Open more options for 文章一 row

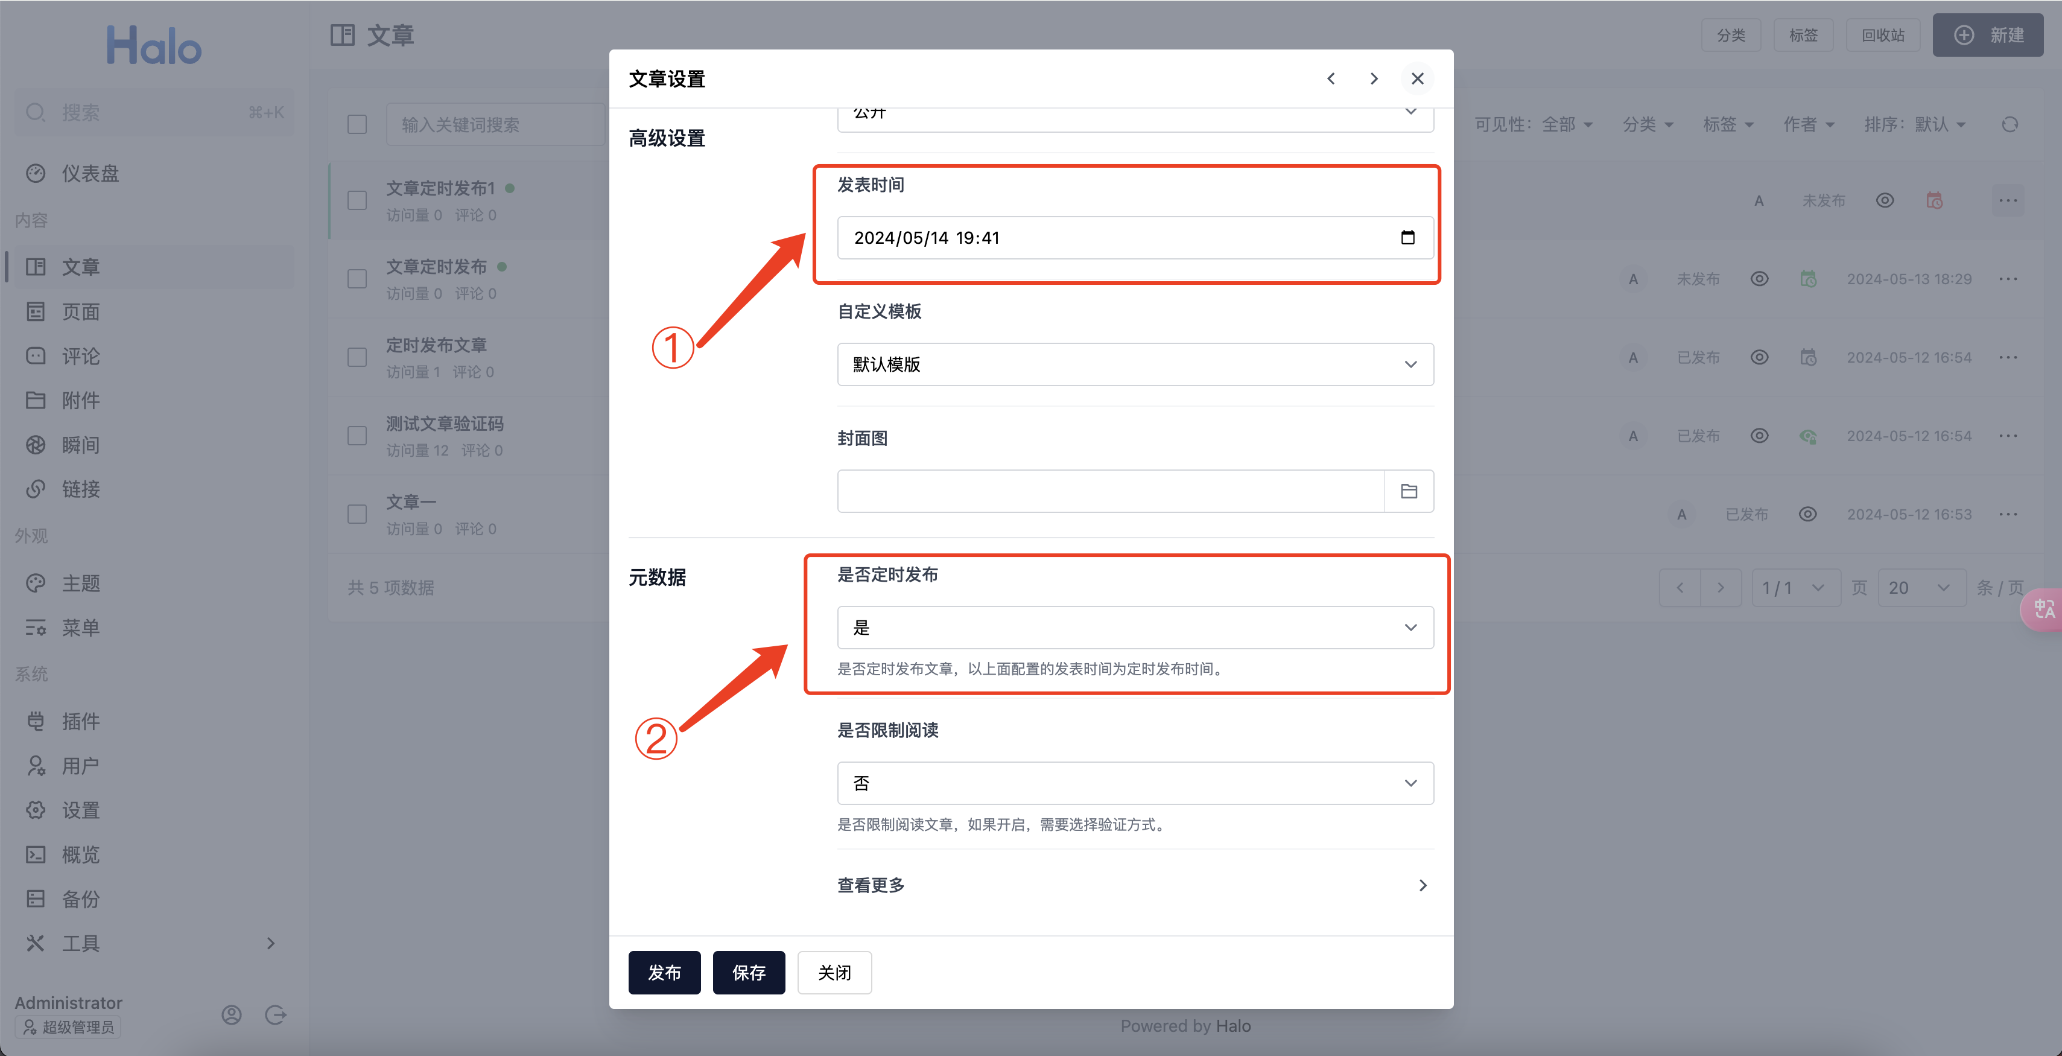point(2008,514)
